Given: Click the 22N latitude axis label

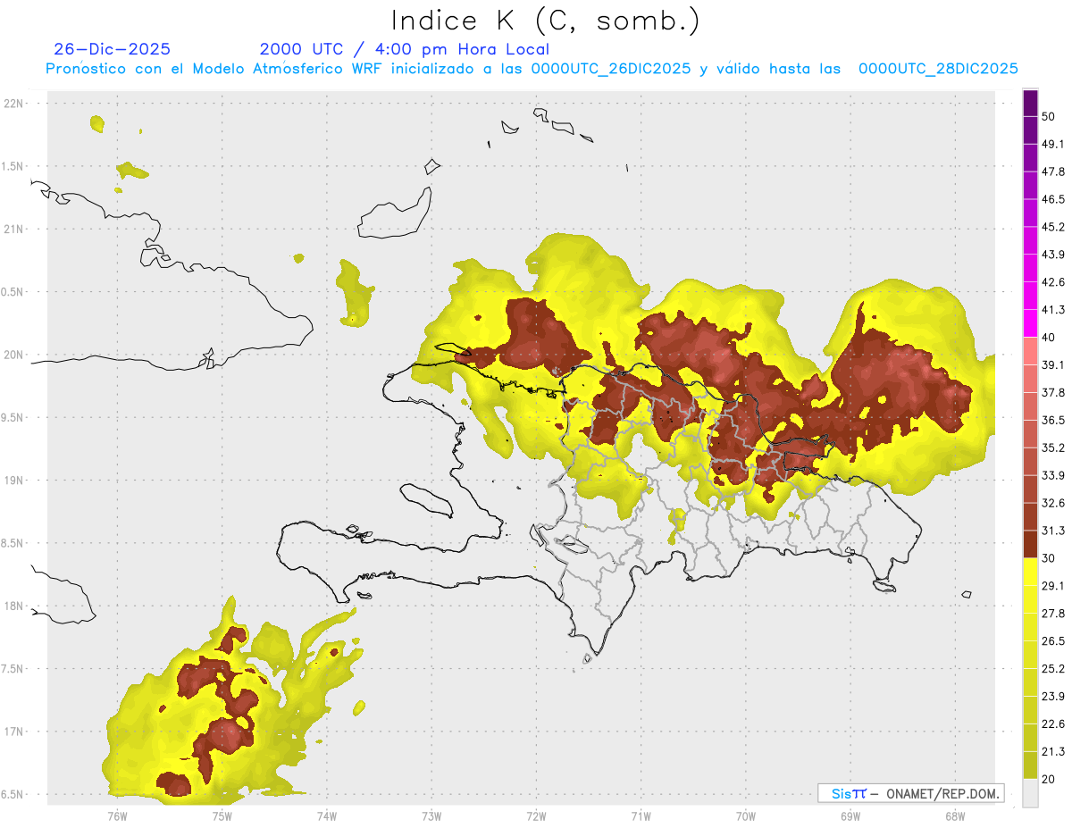Looking at the screenshot, I should pyautogui.click(x=13, y=104).
